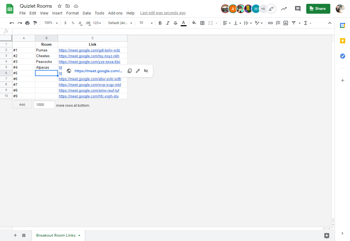This screenshot has height=241, width=350.
Task: Toggle strikethrough formatting
Action: (x=176, y=23)
